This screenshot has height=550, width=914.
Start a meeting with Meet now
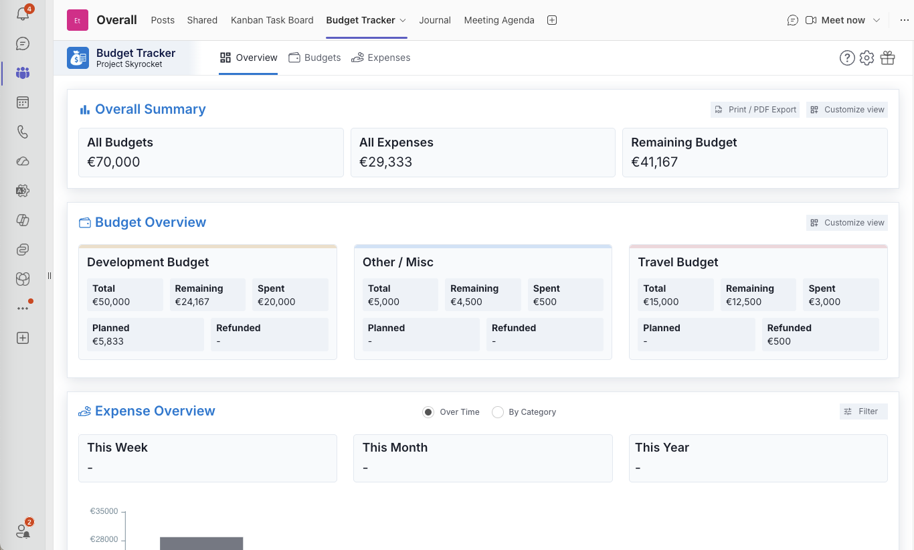tap(836, 20)
